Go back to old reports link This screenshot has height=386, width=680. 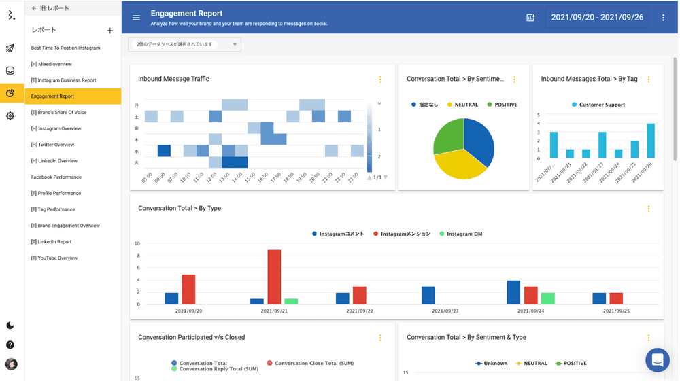pyautogui.click(x=50, y=8)
